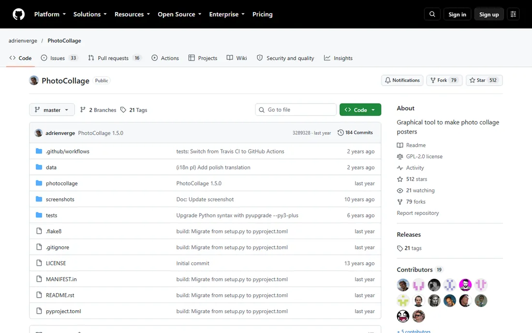Open the search magnifier button
The width and height of the screenshot is (532, 333).
pyautogui.click(x=432, y=14)
